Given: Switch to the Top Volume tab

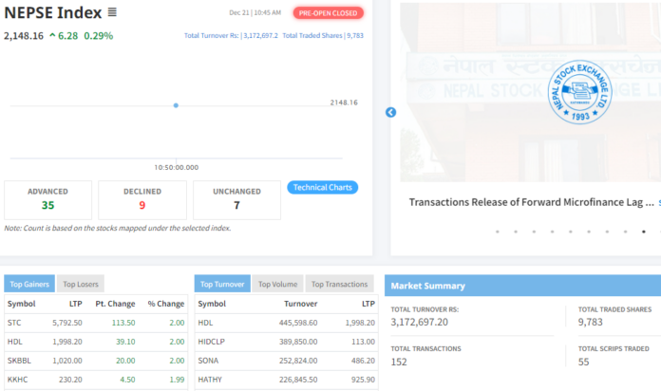Looking at the screenshot, I should (278, 284).
